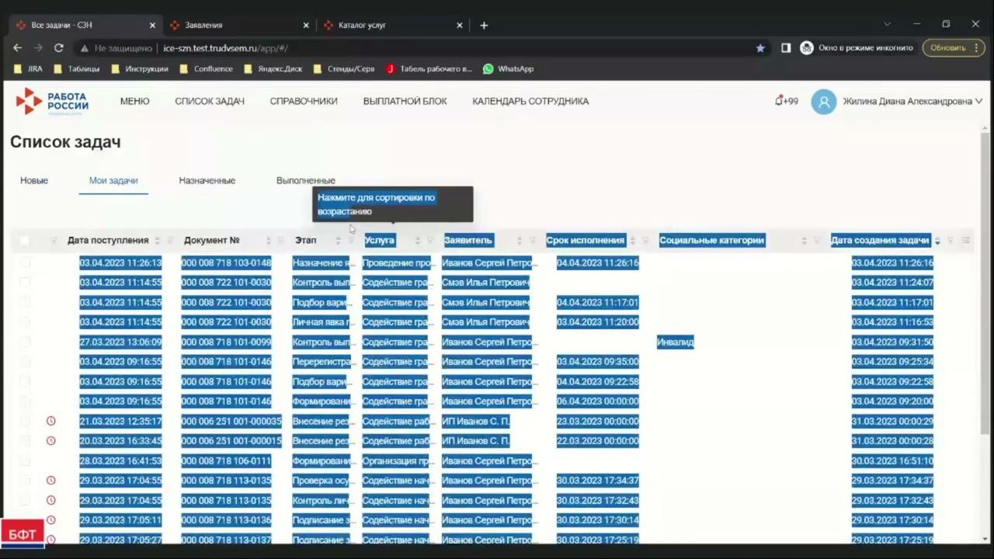The image size is (994, 559).
Task: Open filter for Услуга column
Action: (x=430, y=241)
